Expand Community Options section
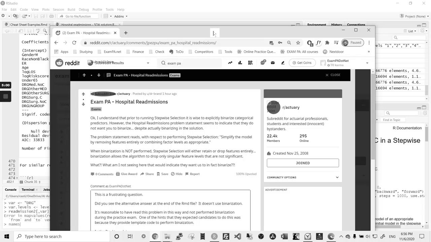 click(303, 177)
